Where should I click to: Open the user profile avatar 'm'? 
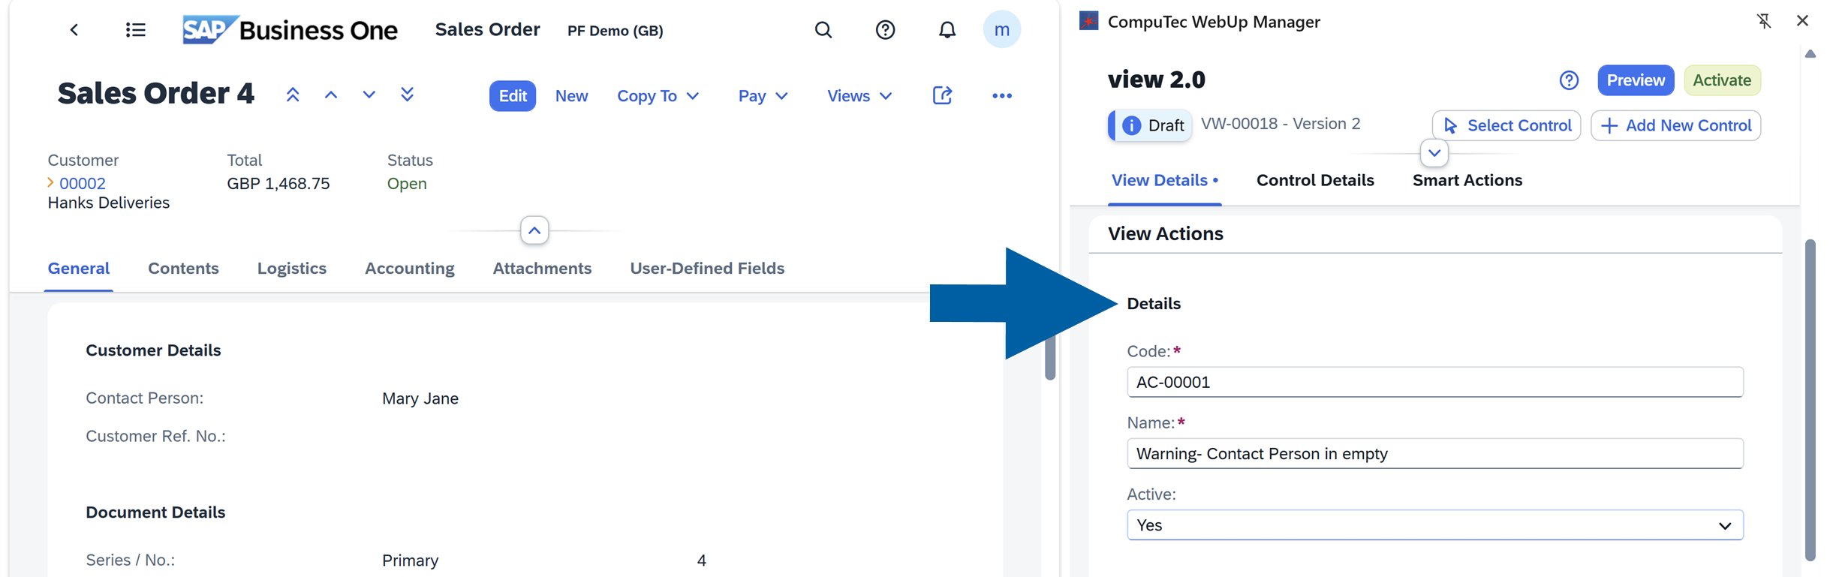point(1001,30)
